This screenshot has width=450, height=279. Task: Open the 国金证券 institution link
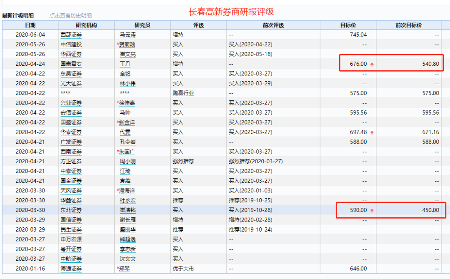click(x=71, y=181)
